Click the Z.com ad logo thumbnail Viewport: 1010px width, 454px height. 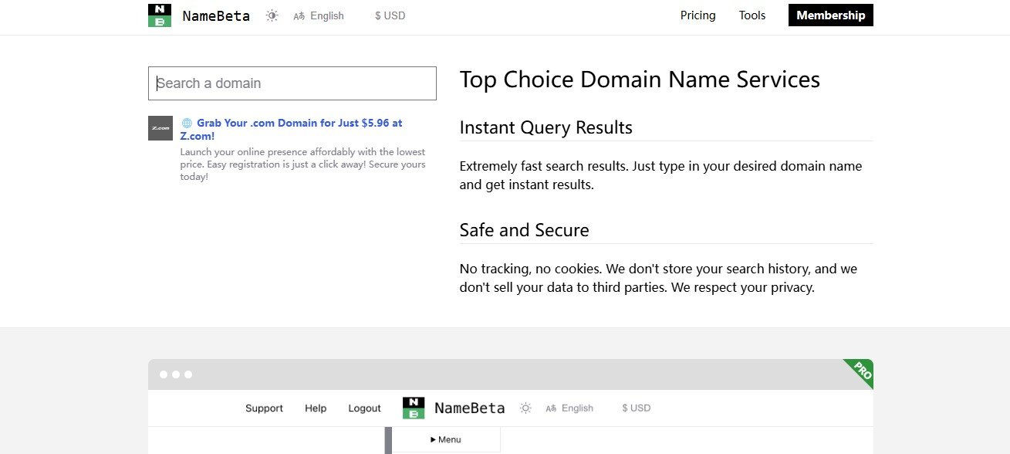[x=160, y=128]
